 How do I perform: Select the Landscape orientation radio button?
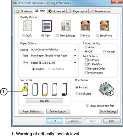tap(77, 93)
